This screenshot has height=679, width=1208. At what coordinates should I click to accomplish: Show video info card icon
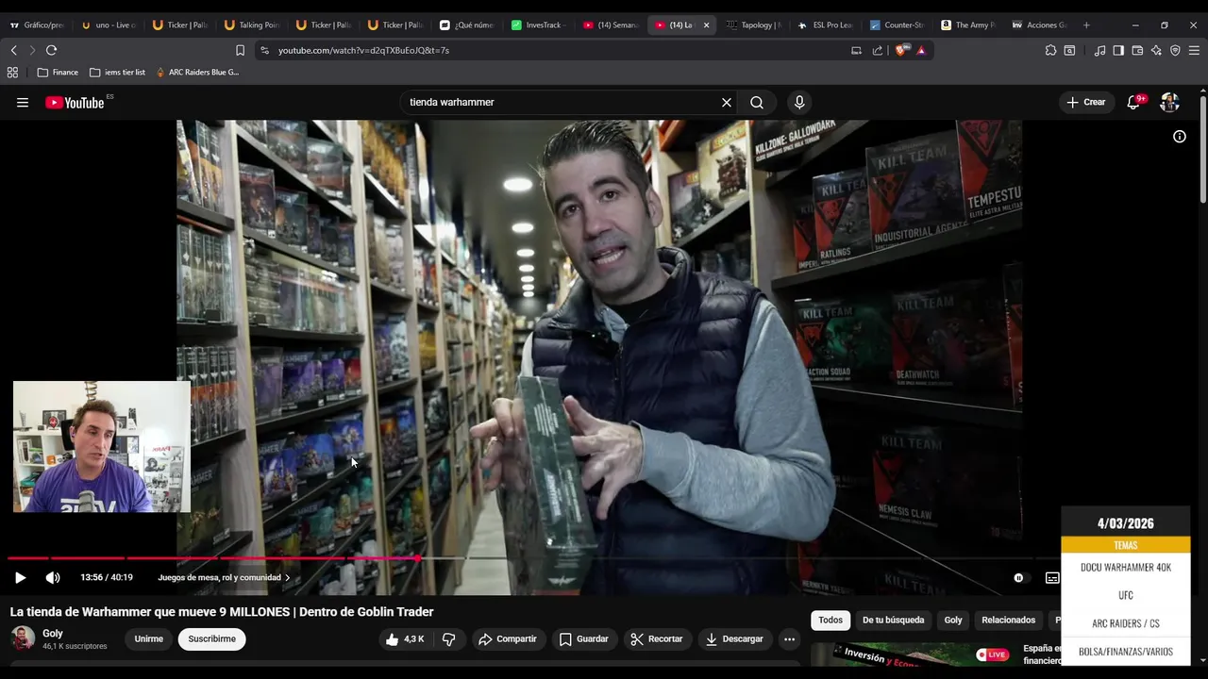click(x=1180, y=137)
